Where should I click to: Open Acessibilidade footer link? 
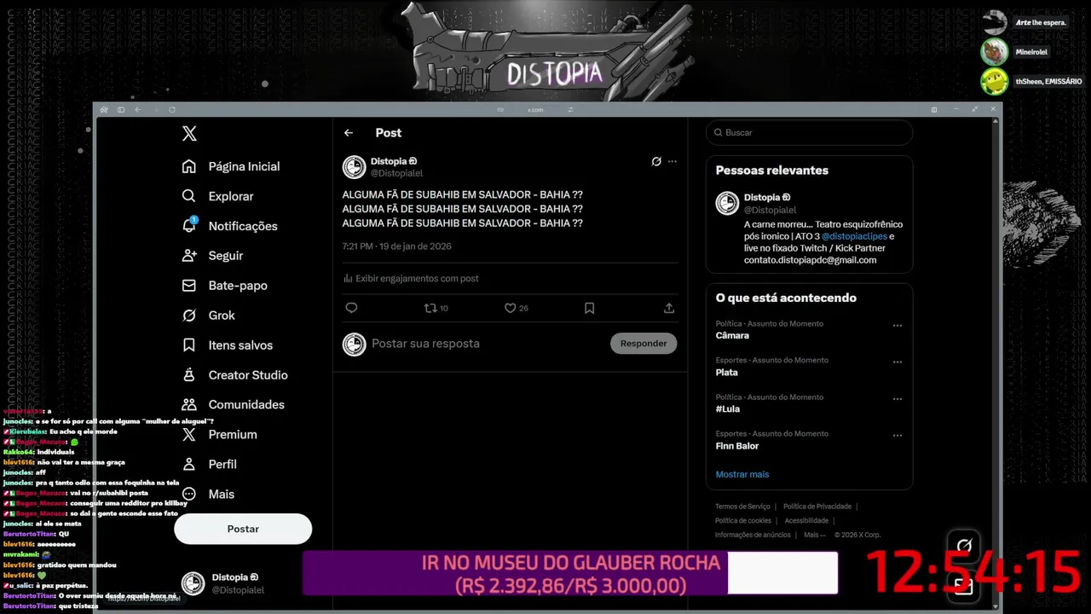click(x=806, y=520)
